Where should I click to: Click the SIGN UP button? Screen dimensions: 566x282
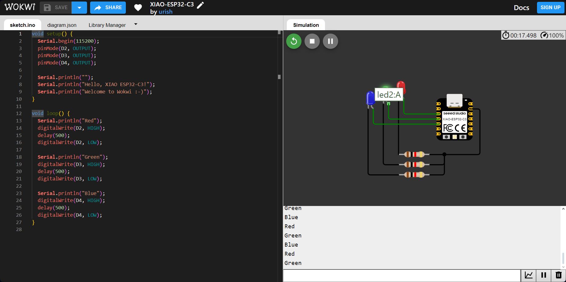550,7
